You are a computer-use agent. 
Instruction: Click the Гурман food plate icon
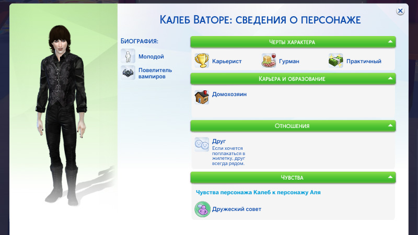[x=269, y=61]
